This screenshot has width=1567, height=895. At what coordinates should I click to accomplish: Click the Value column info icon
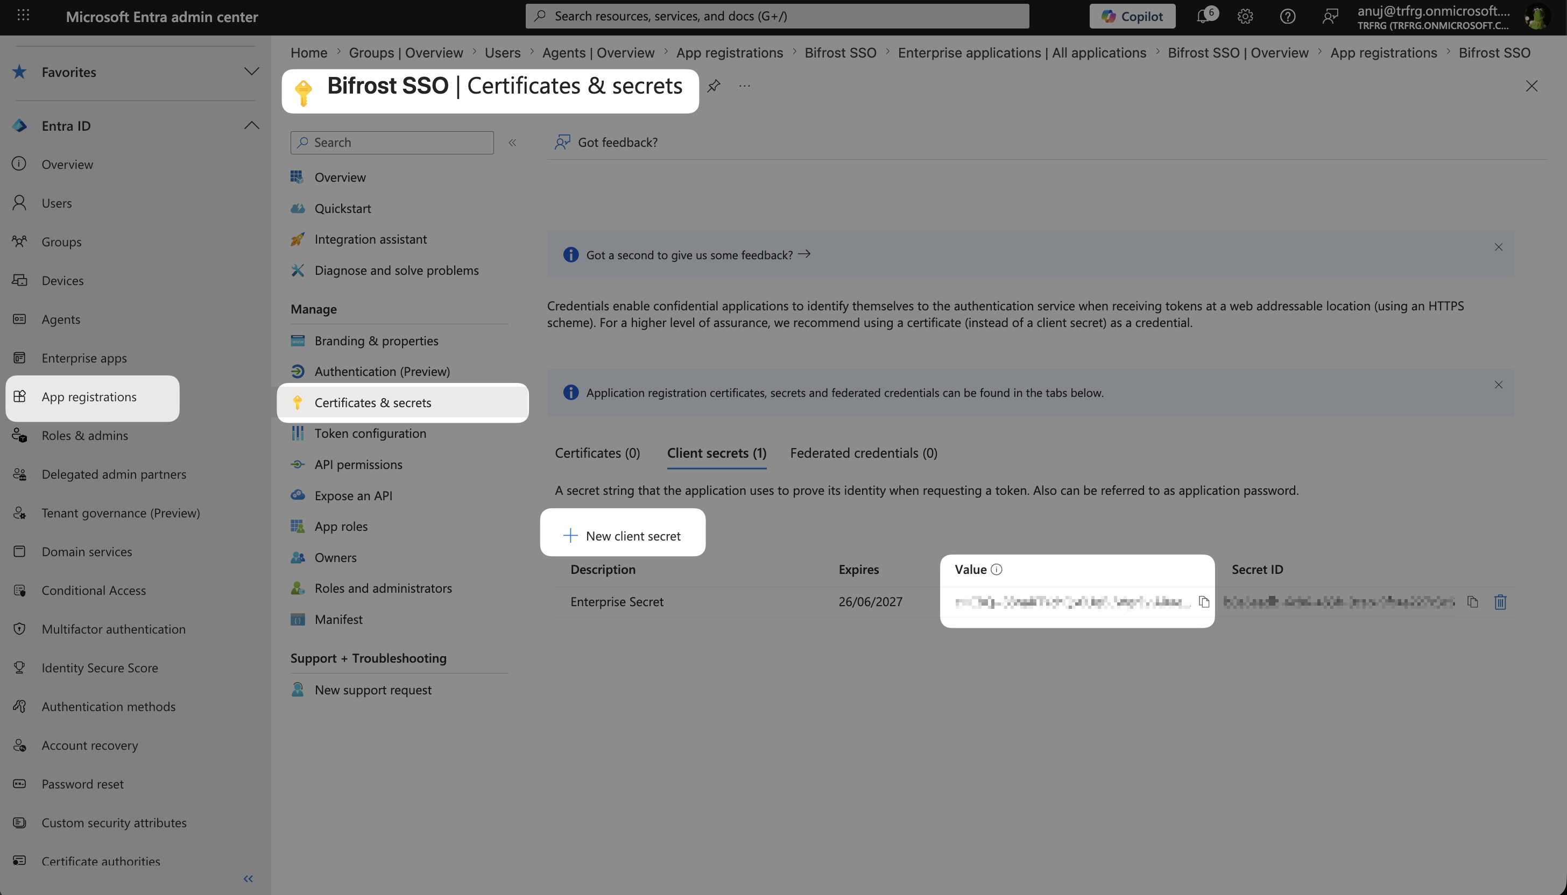coord(997,569)
